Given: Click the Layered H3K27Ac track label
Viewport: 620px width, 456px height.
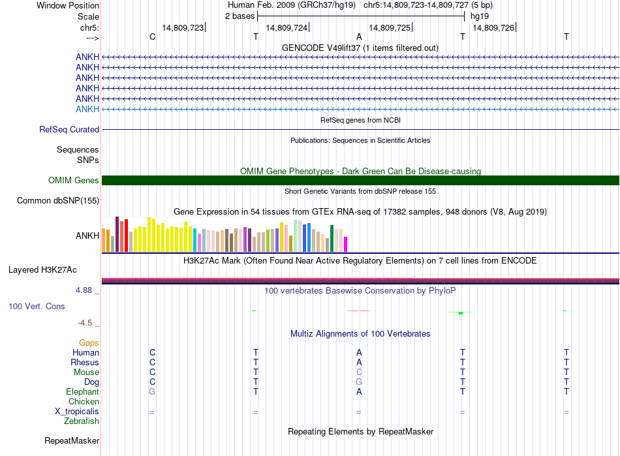Looking at the screenshot, I should pos(42,270).
